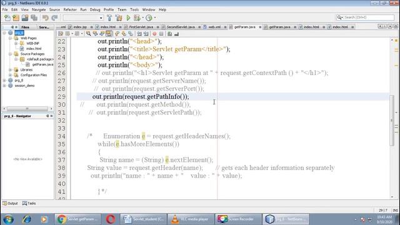The image size is (400, 225).
Task: Click the Projects panel horizontal scrollbar
Action: pos(27,109)
